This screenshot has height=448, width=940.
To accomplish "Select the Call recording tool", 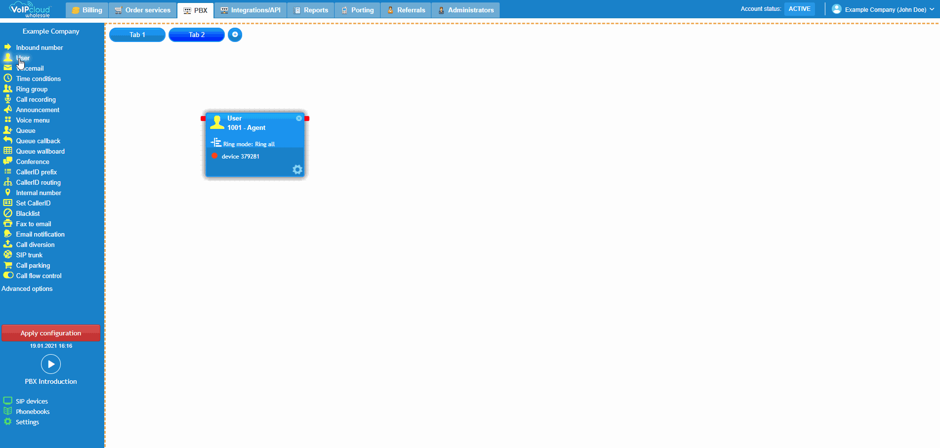I will [x=36, y=99].
